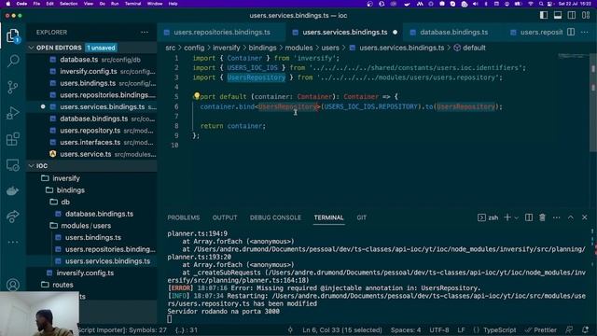Open the GIT panel tab
The image size is (597, 336).
coord(361,217)
